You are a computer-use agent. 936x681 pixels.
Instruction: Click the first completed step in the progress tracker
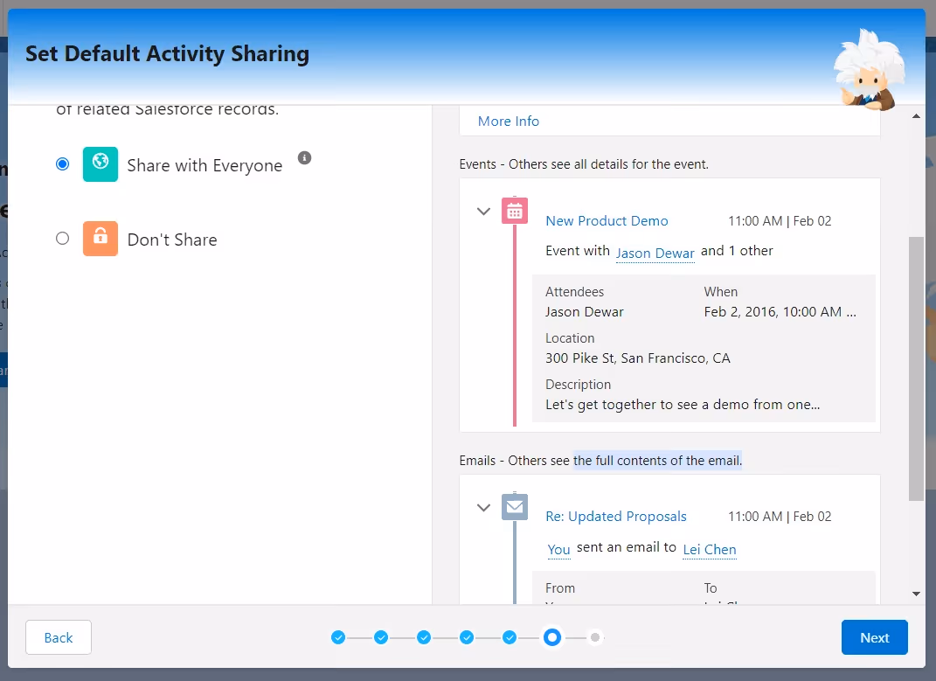pyautogui.click(x=338, y=637)
